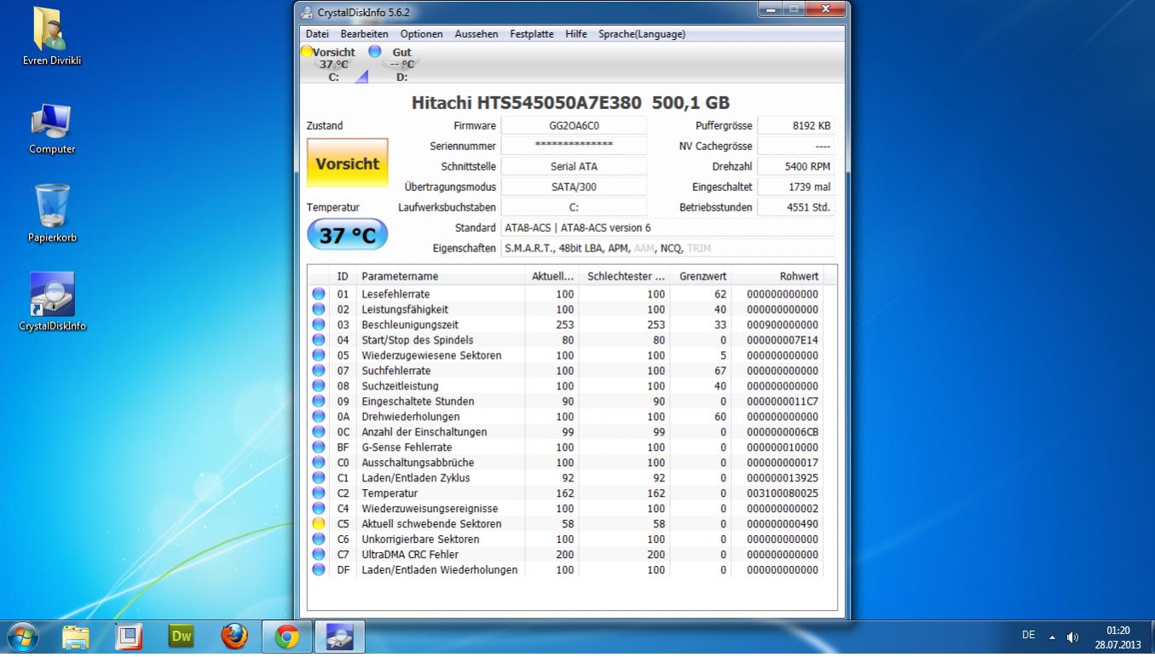Click the Eingeschaltet value 1739 mal
The height and width of the screenshot is (657, 1155).
pyautogui.click(x=795, y=187)
